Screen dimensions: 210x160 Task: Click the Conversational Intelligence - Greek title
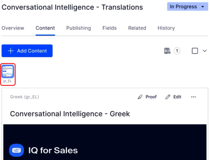click(70, 114)
